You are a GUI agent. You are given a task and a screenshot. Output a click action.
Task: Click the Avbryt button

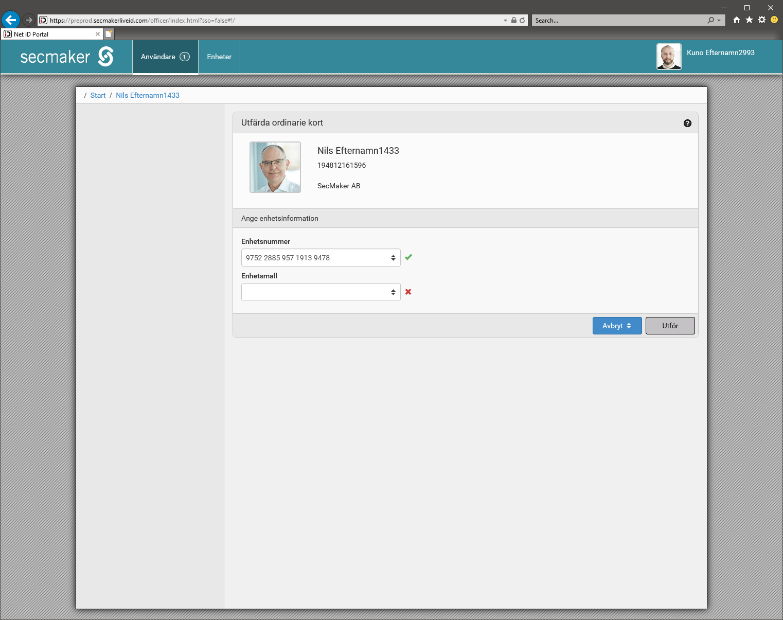[x=617, y=326]
